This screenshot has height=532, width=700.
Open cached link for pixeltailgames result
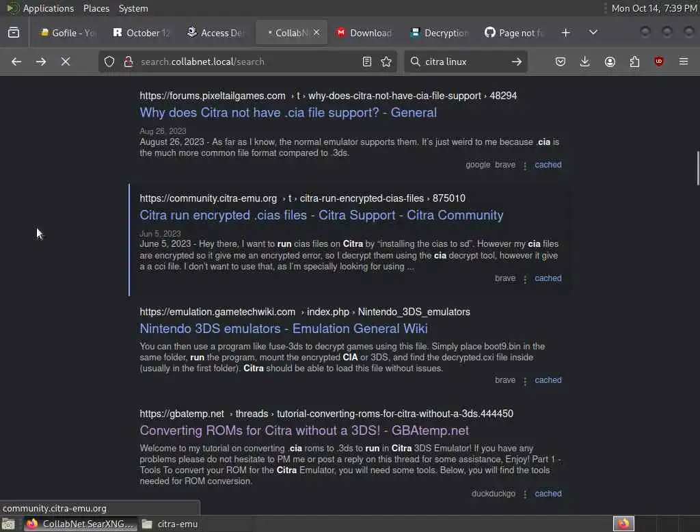(548, 165)
